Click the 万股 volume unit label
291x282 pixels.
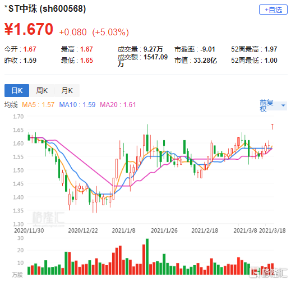coord(17,275)
